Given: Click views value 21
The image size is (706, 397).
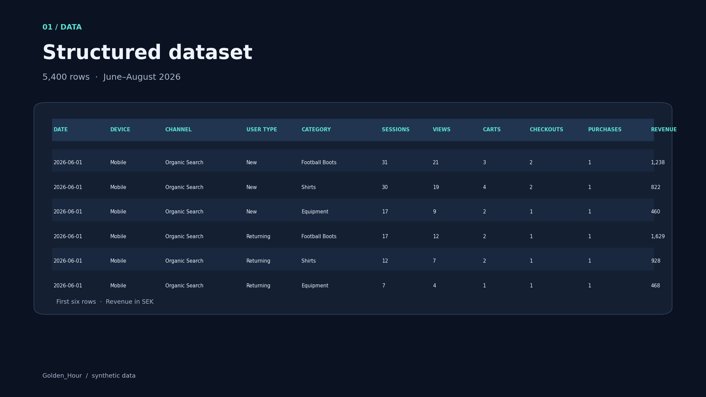Looking at the screenshot, I should coord(435,163).
